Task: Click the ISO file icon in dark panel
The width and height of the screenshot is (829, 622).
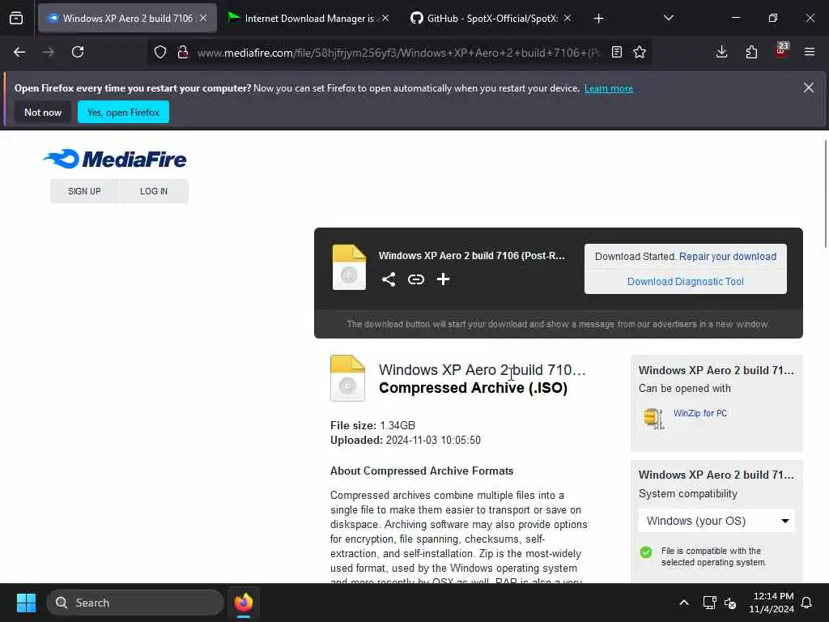Action: [349, 267]
